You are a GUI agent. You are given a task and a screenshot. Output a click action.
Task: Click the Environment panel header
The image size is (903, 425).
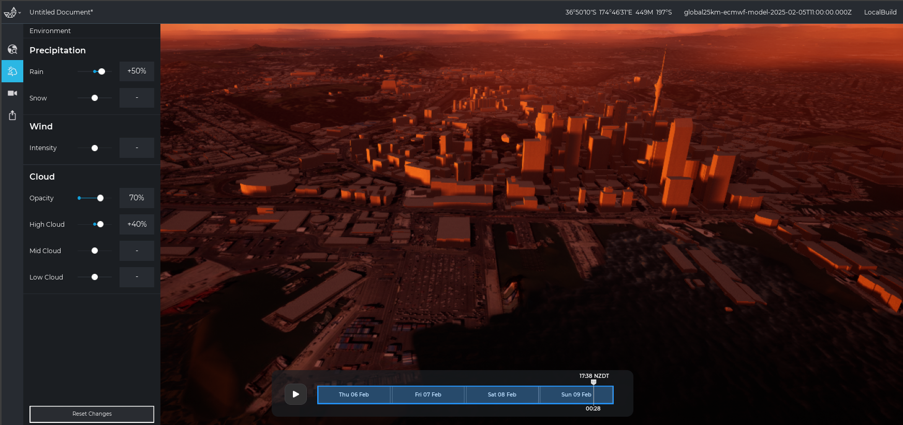click(50, 31)
